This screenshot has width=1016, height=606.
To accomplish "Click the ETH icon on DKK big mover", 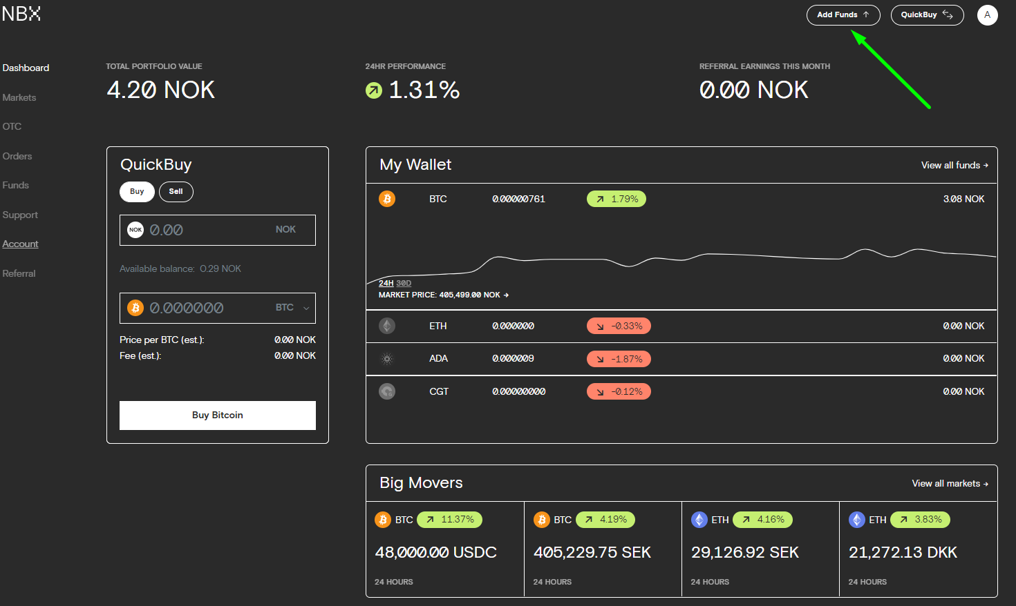I will click(x=857, y=520).
